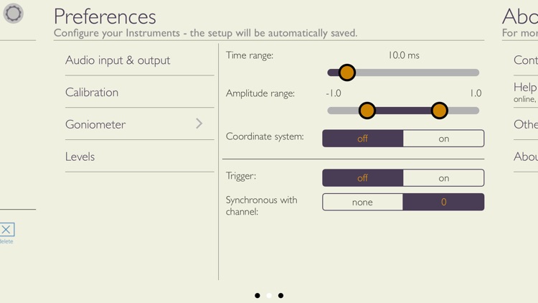
Task: Go to the first page dot
Action: click(x=258, y=295)
